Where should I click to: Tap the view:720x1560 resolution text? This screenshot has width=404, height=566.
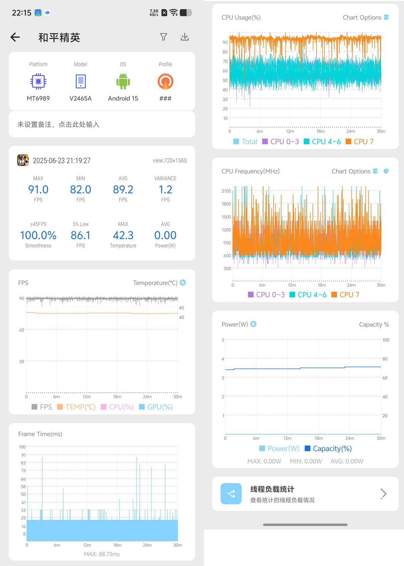[170, 161]
